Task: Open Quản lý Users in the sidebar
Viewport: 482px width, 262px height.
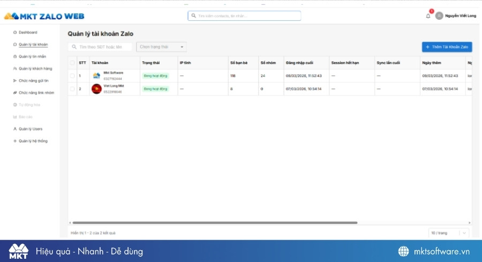Action: point(31,129)
